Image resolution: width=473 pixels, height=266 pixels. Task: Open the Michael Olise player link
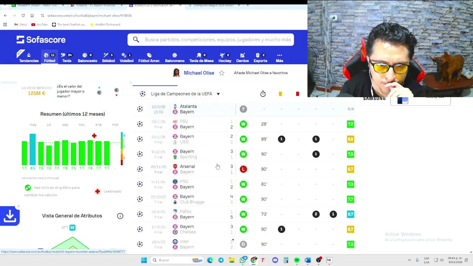199,73
